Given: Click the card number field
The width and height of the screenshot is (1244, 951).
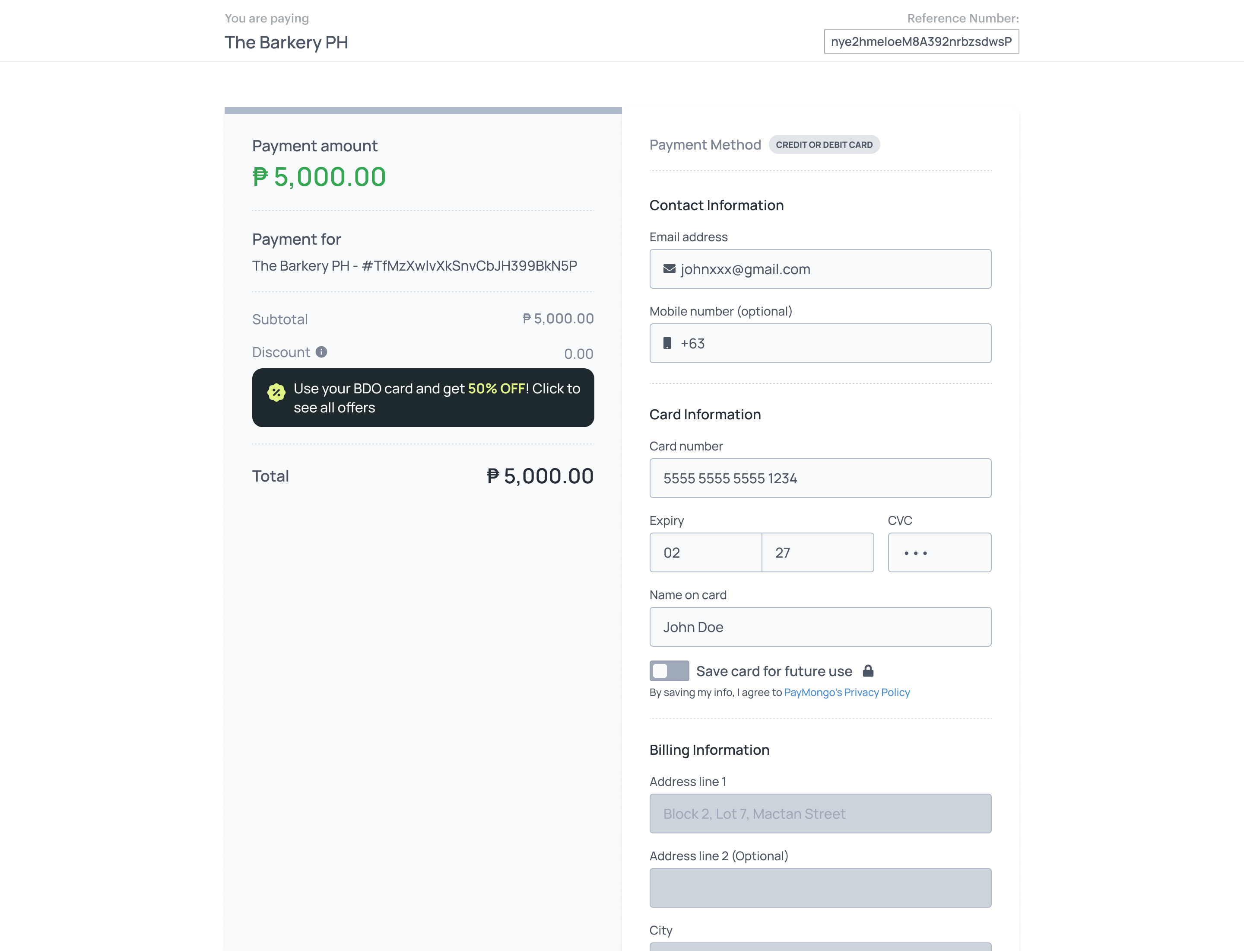Looking at the screenshot, I should (820, 479).
